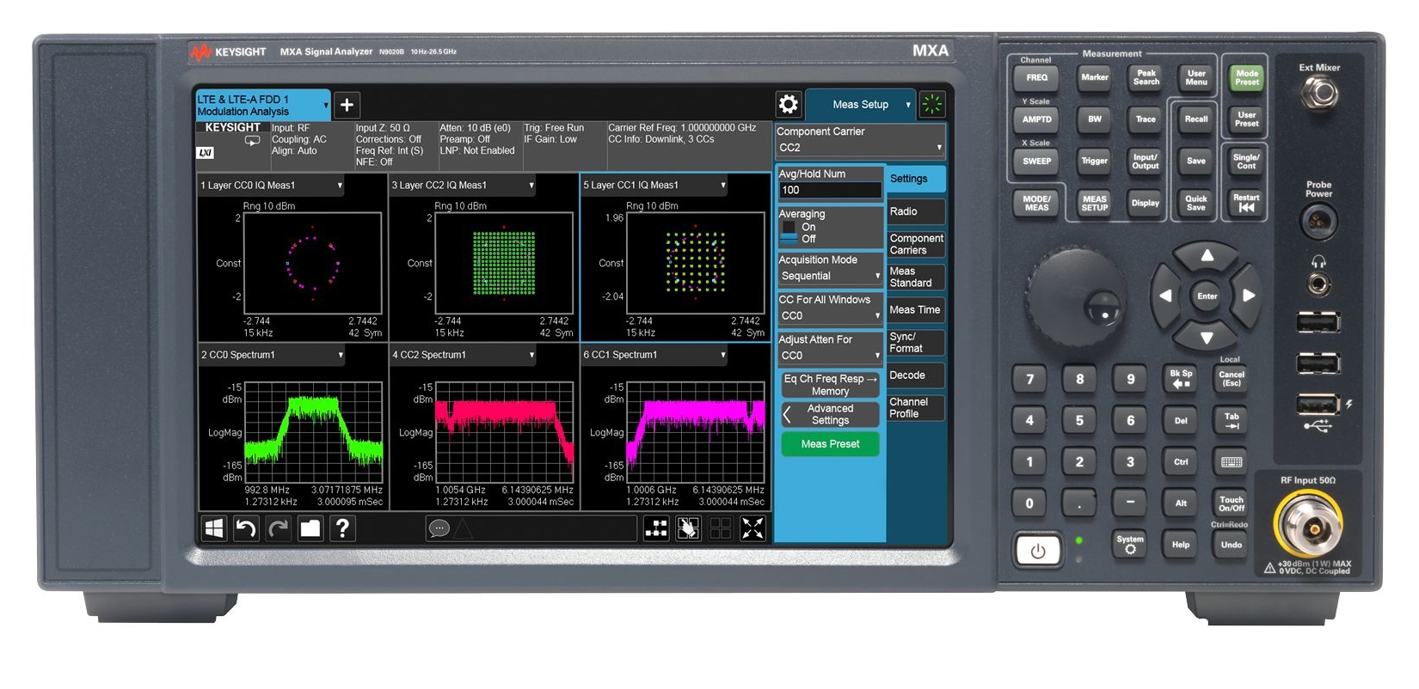Expand the Meas Setup menu dropdown

click(x=860, y=105)
